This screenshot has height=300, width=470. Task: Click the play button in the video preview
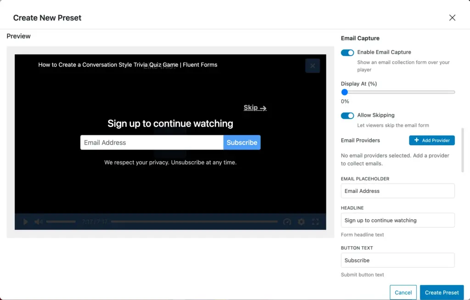(x=25, y=221)
